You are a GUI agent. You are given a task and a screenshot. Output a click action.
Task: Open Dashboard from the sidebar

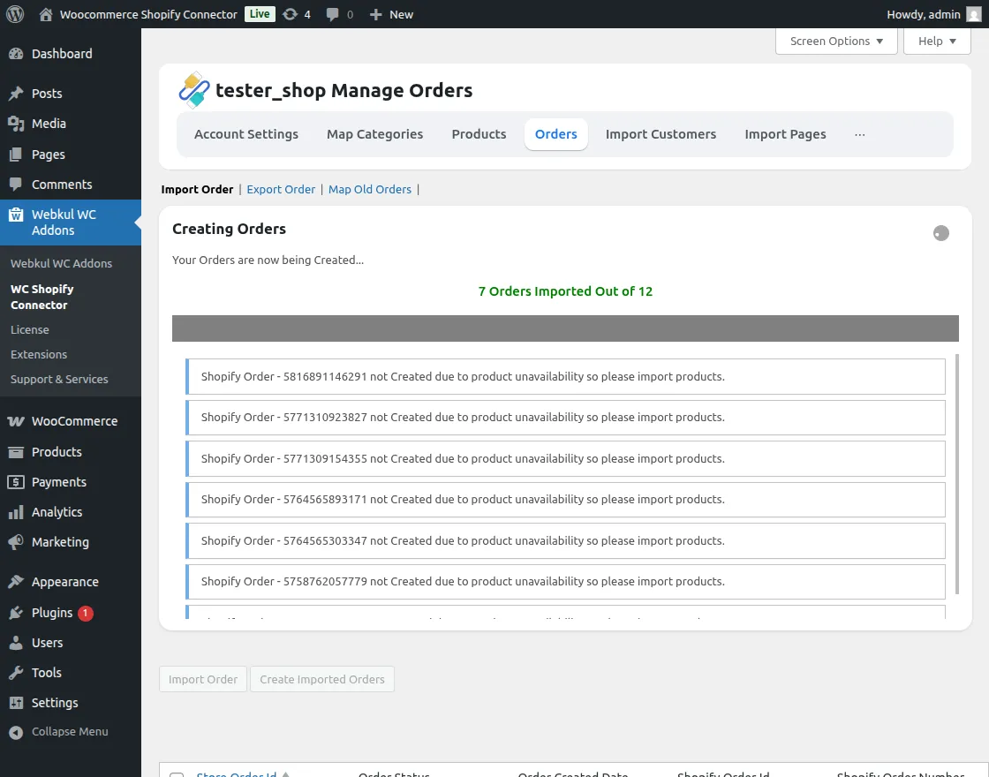[x=62, y=54]
